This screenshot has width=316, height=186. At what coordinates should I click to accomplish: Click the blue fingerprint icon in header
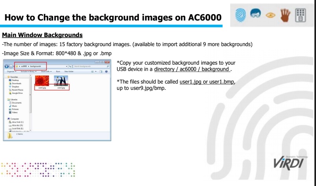click(x=240, y=15)
